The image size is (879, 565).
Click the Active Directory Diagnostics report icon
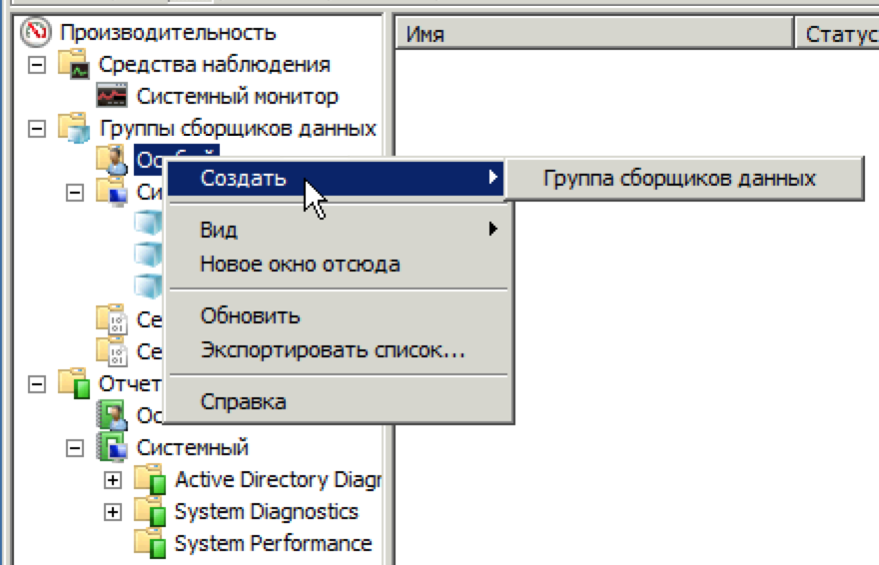click(x=150, y=480)
